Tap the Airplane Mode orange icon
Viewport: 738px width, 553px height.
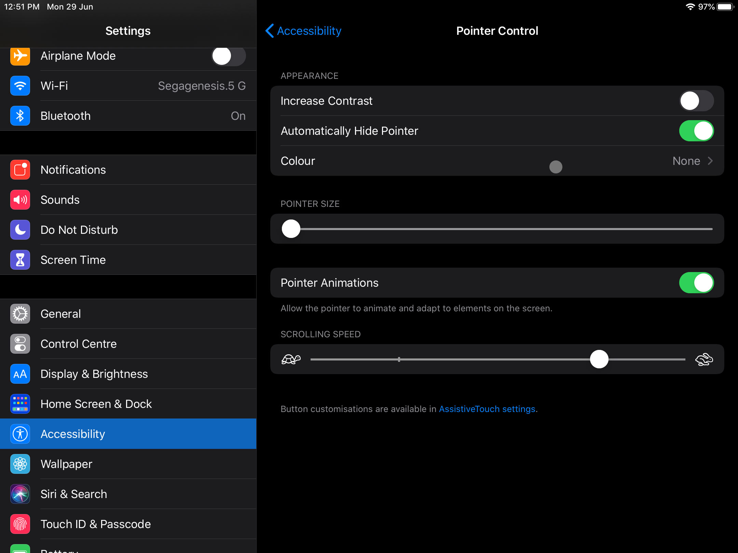coord(20,56)
